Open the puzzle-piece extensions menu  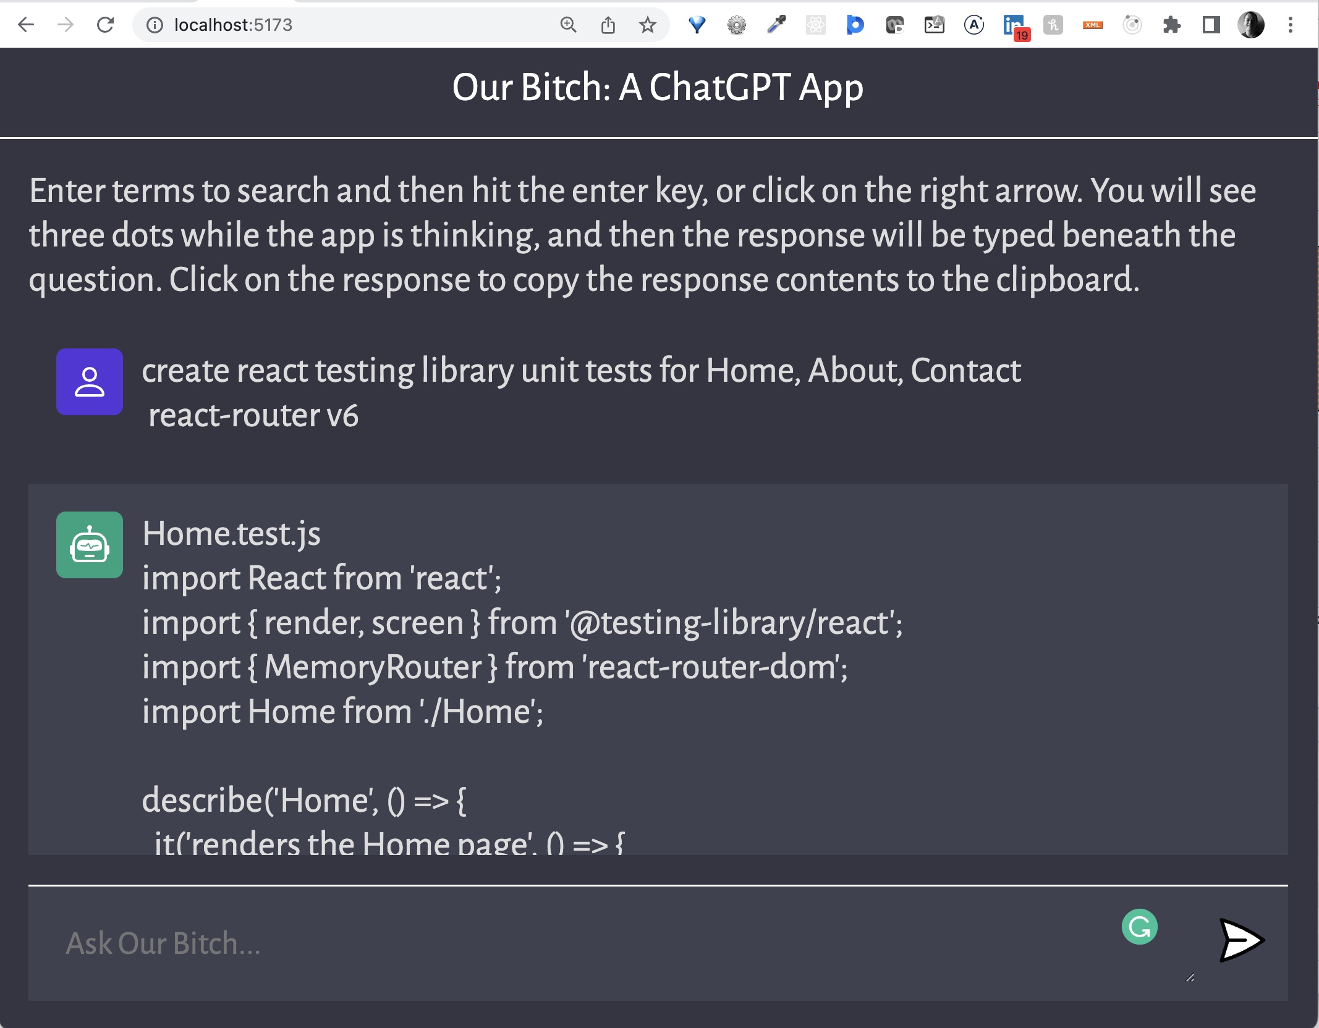(x=1172, y=25)
